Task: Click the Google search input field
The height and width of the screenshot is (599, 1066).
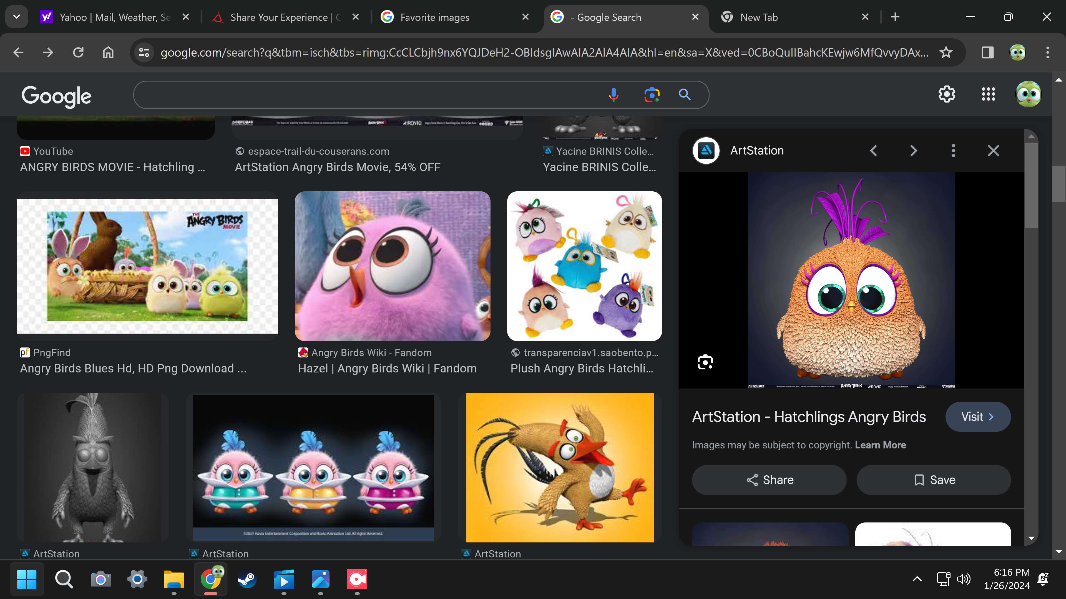Action: pos(368,95)
